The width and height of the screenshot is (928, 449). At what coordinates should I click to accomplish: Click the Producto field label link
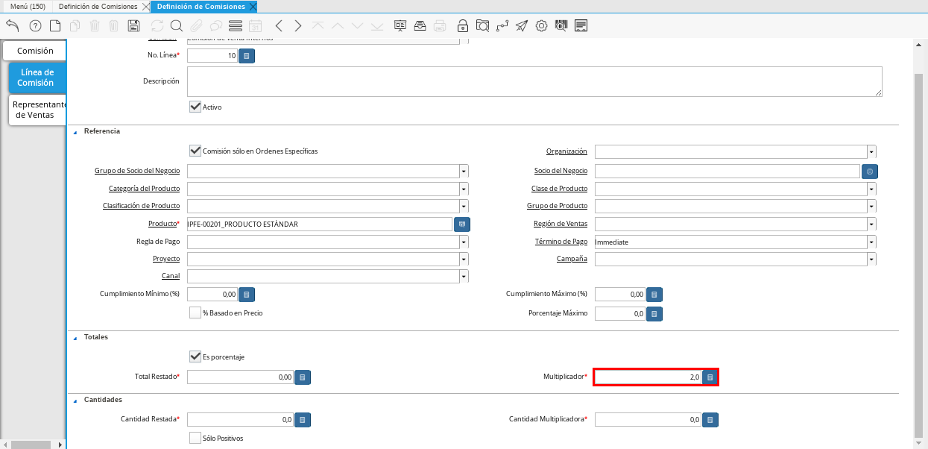coord(162,224)
